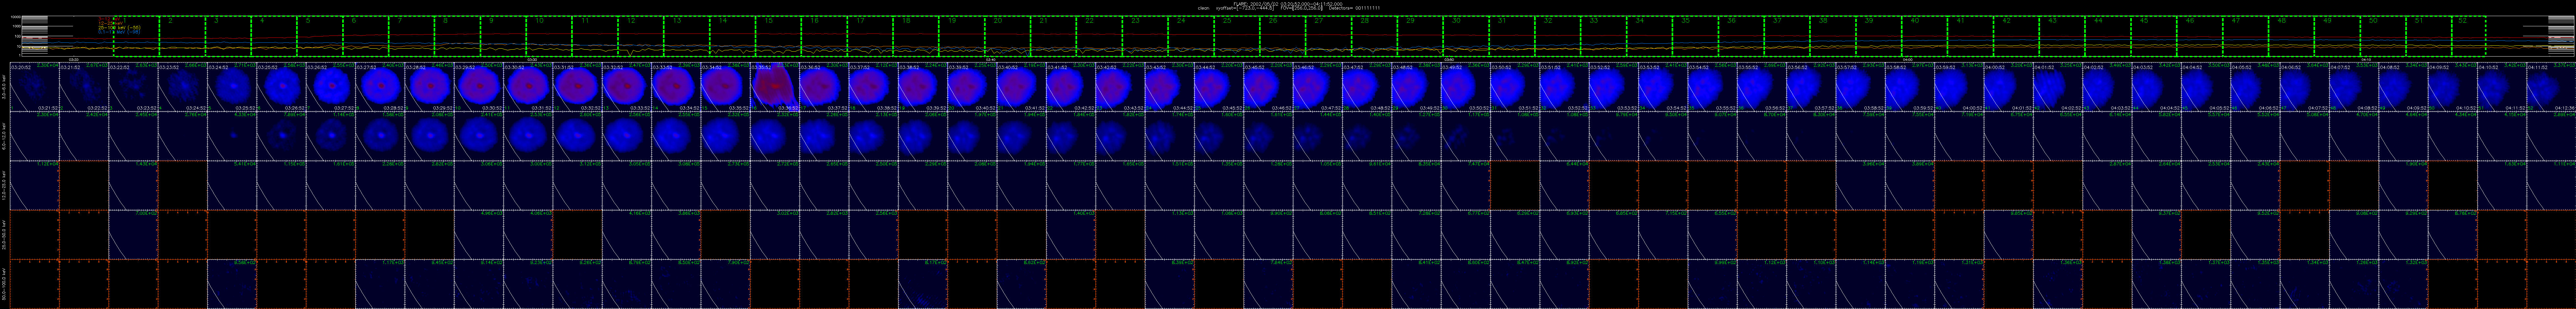Click the Detectors= 001111111 text
This screenshot has height=309, width=2576.
[1355, 8]
